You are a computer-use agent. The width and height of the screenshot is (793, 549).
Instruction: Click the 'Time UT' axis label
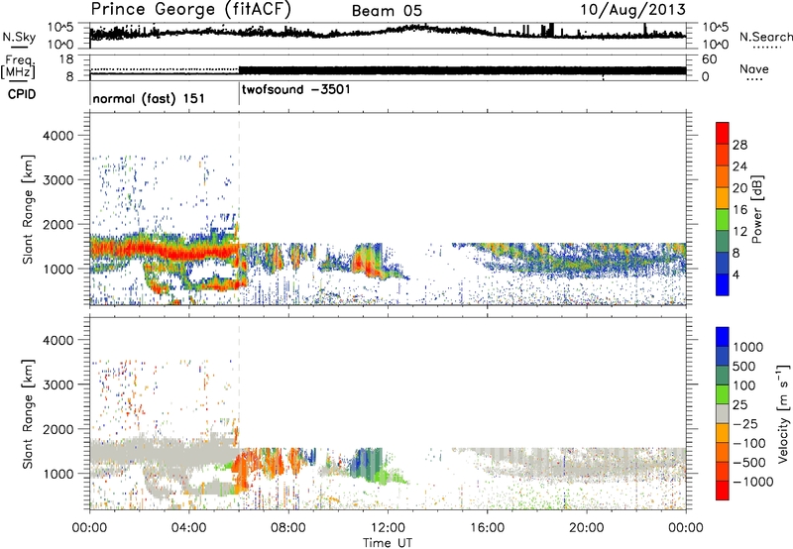pyautogui.click(x=388, y=543)
